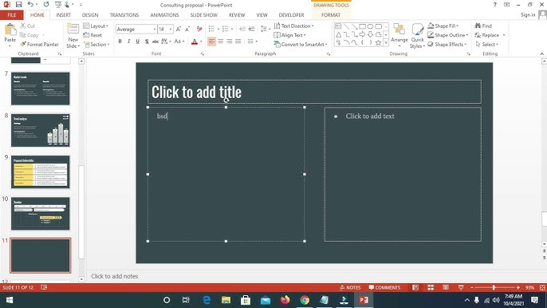
Task: Click the Text Shadow icon
Action: click(147, 41)
